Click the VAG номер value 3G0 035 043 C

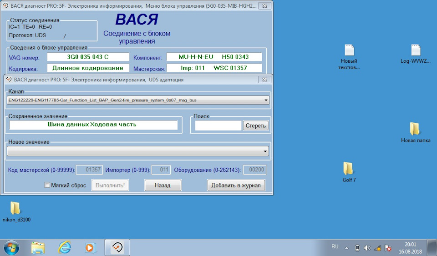point(88,57)
